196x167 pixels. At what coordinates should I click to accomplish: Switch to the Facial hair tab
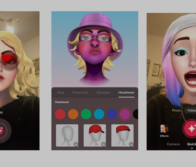click(80, 92)
